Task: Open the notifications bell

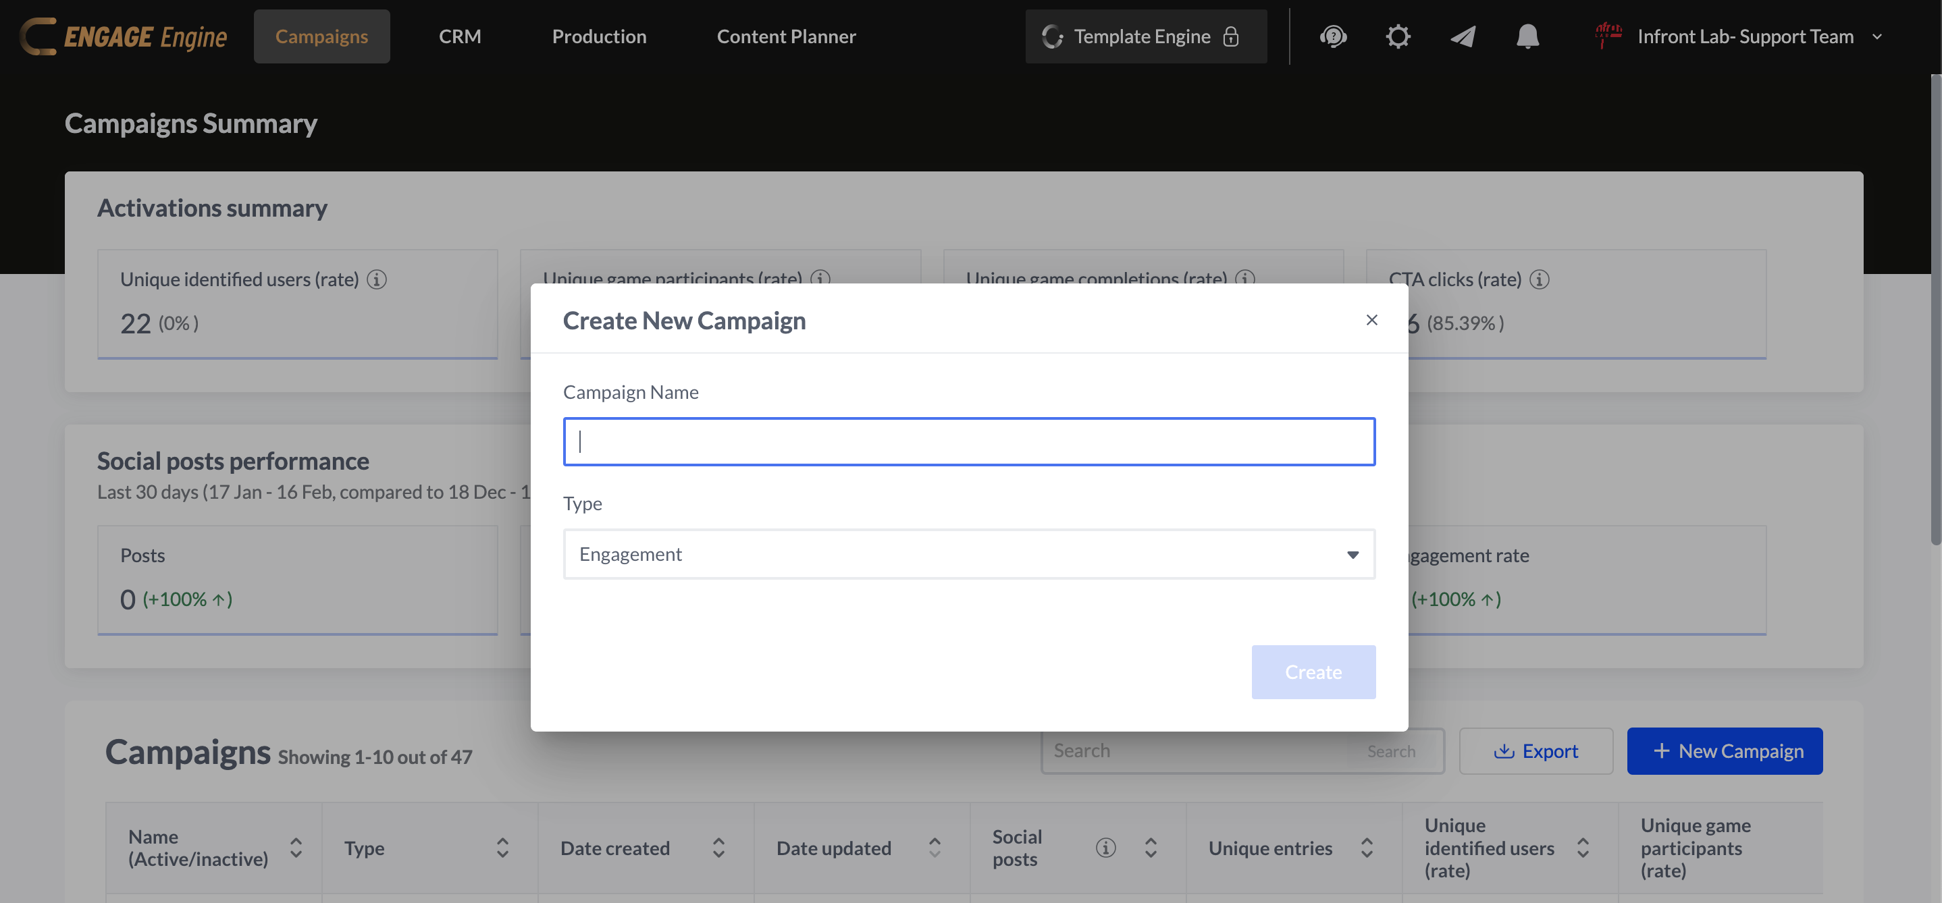Action: (1527, 35)
